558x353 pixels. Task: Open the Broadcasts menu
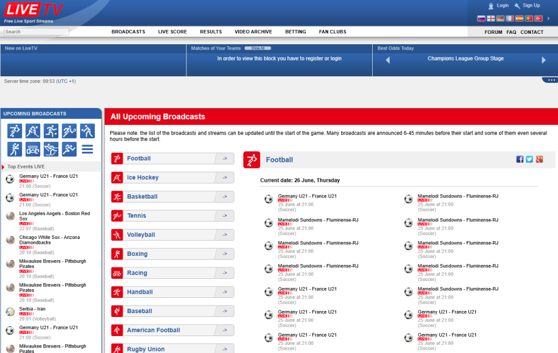coord(129,32)
